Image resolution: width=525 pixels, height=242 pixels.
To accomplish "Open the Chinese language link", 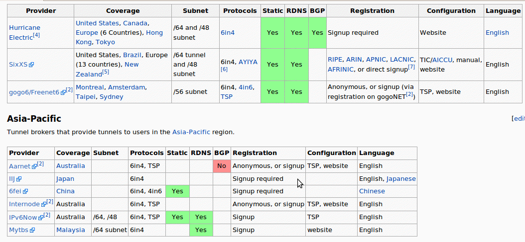I will pos(372,191).
